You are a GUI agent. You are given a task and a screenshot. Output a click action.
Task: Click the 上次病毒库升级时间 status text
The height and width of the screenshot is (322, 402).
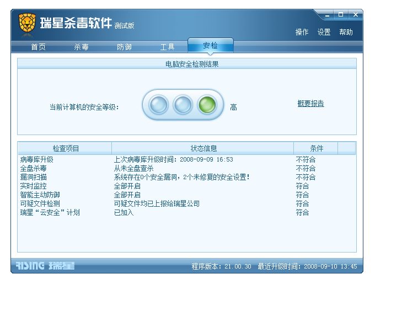click(173, 160)
